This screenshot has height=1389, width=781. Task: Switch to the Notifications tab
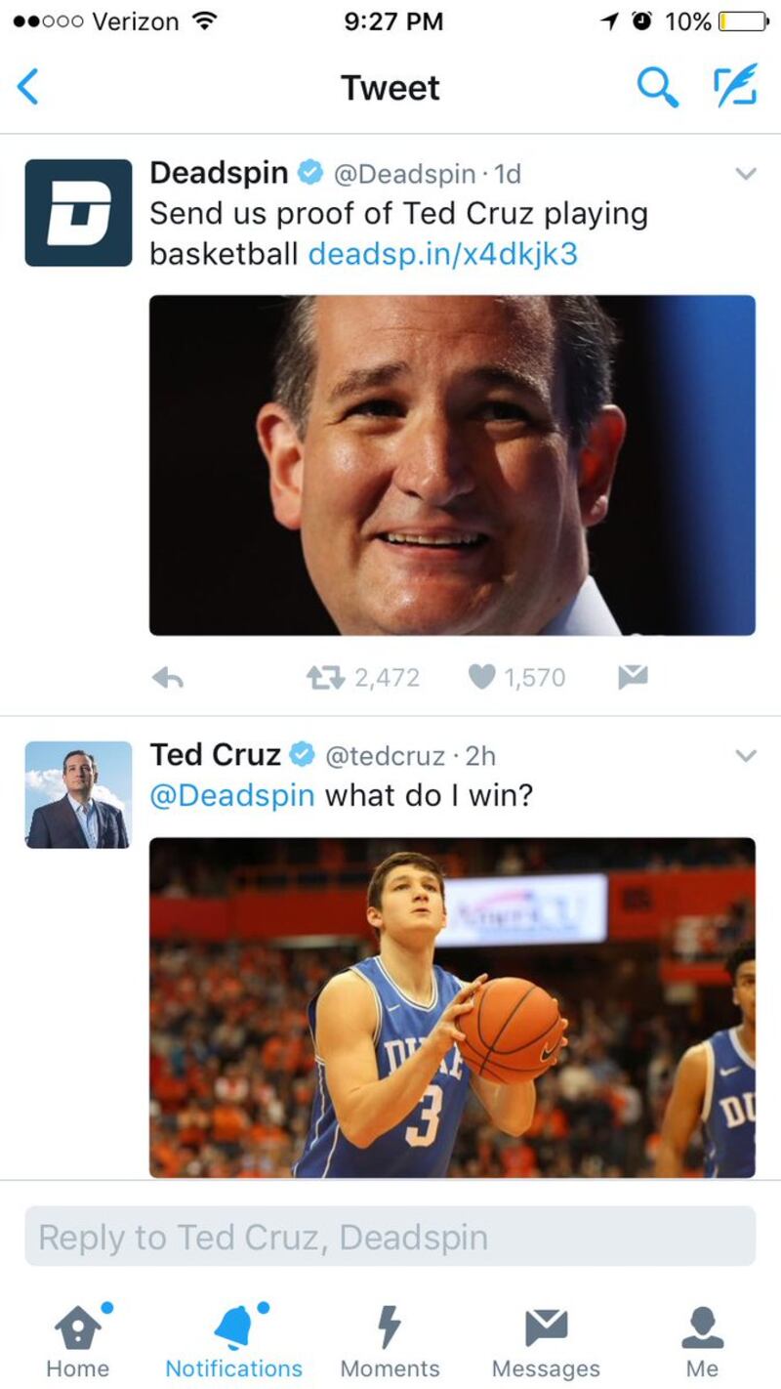coord(233,1340)
